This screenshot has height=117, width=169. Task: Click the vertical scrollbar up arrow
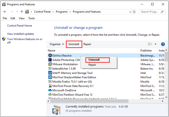(166, 50)
